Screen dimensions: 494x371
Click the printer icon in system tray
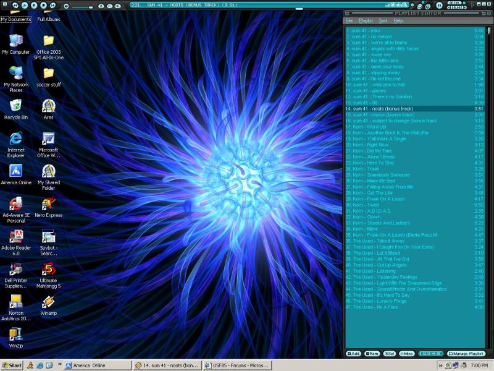pyautogui.click(x=463, y=365)
